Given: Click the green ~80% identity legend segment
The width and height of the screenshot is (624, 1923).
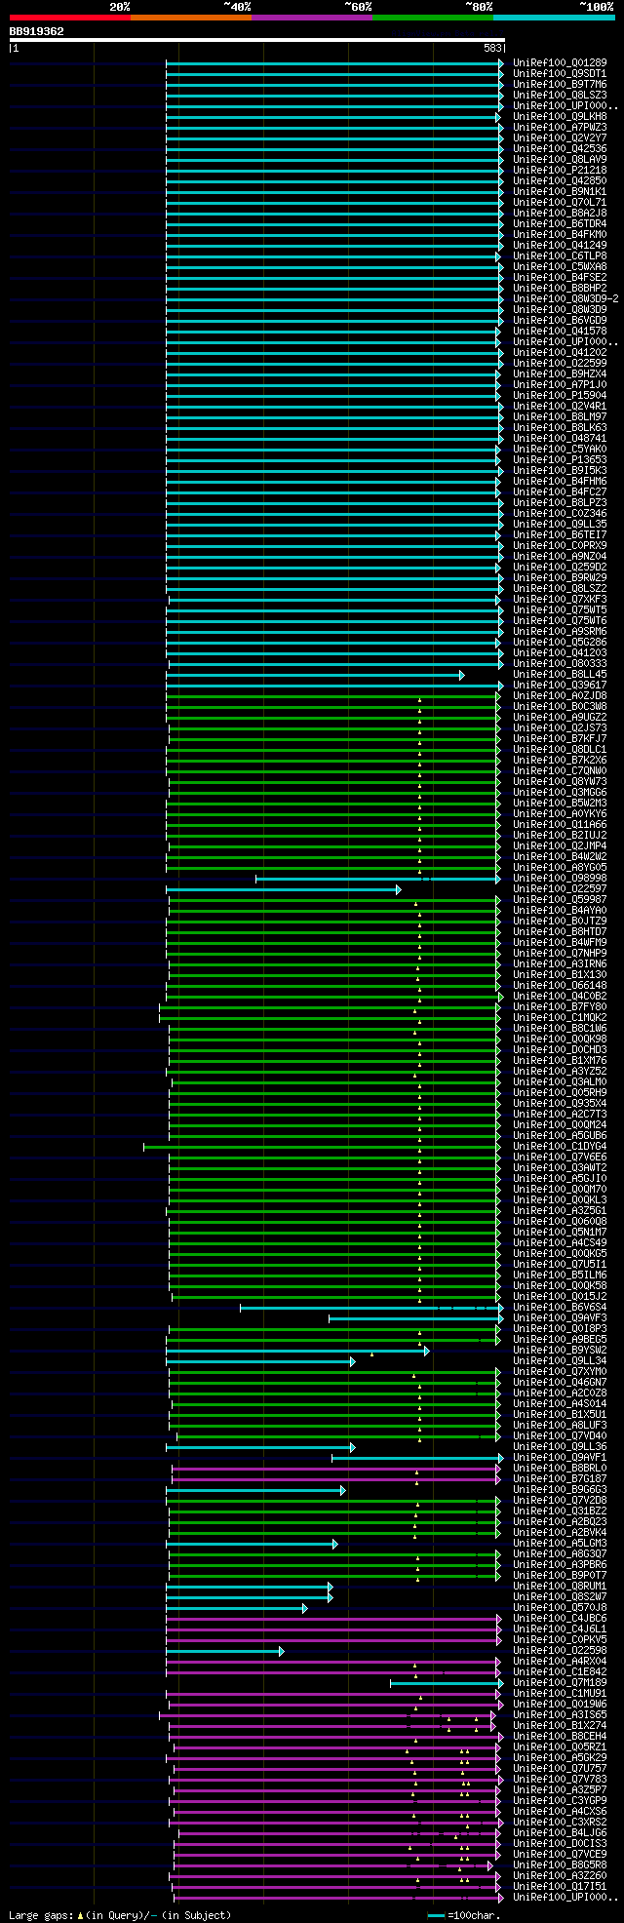Looking at the screenshot, I should point(433,18).
